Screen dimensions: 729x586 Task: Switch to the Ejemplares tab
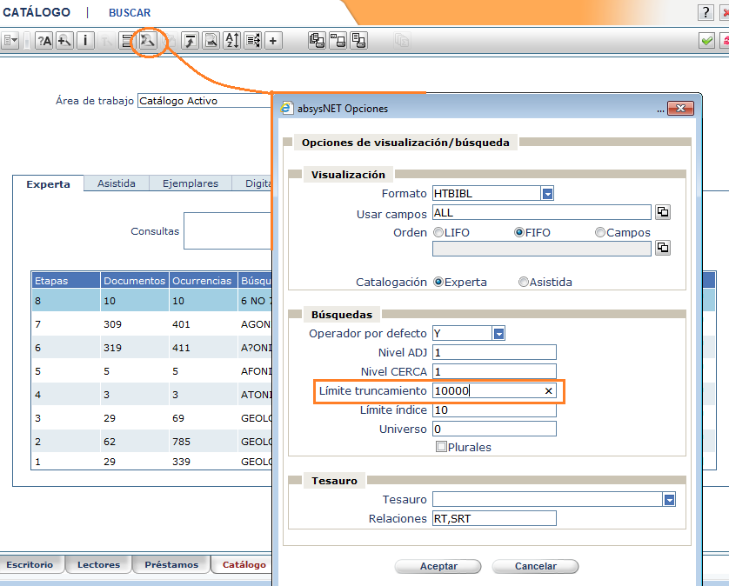pos(190,183)
